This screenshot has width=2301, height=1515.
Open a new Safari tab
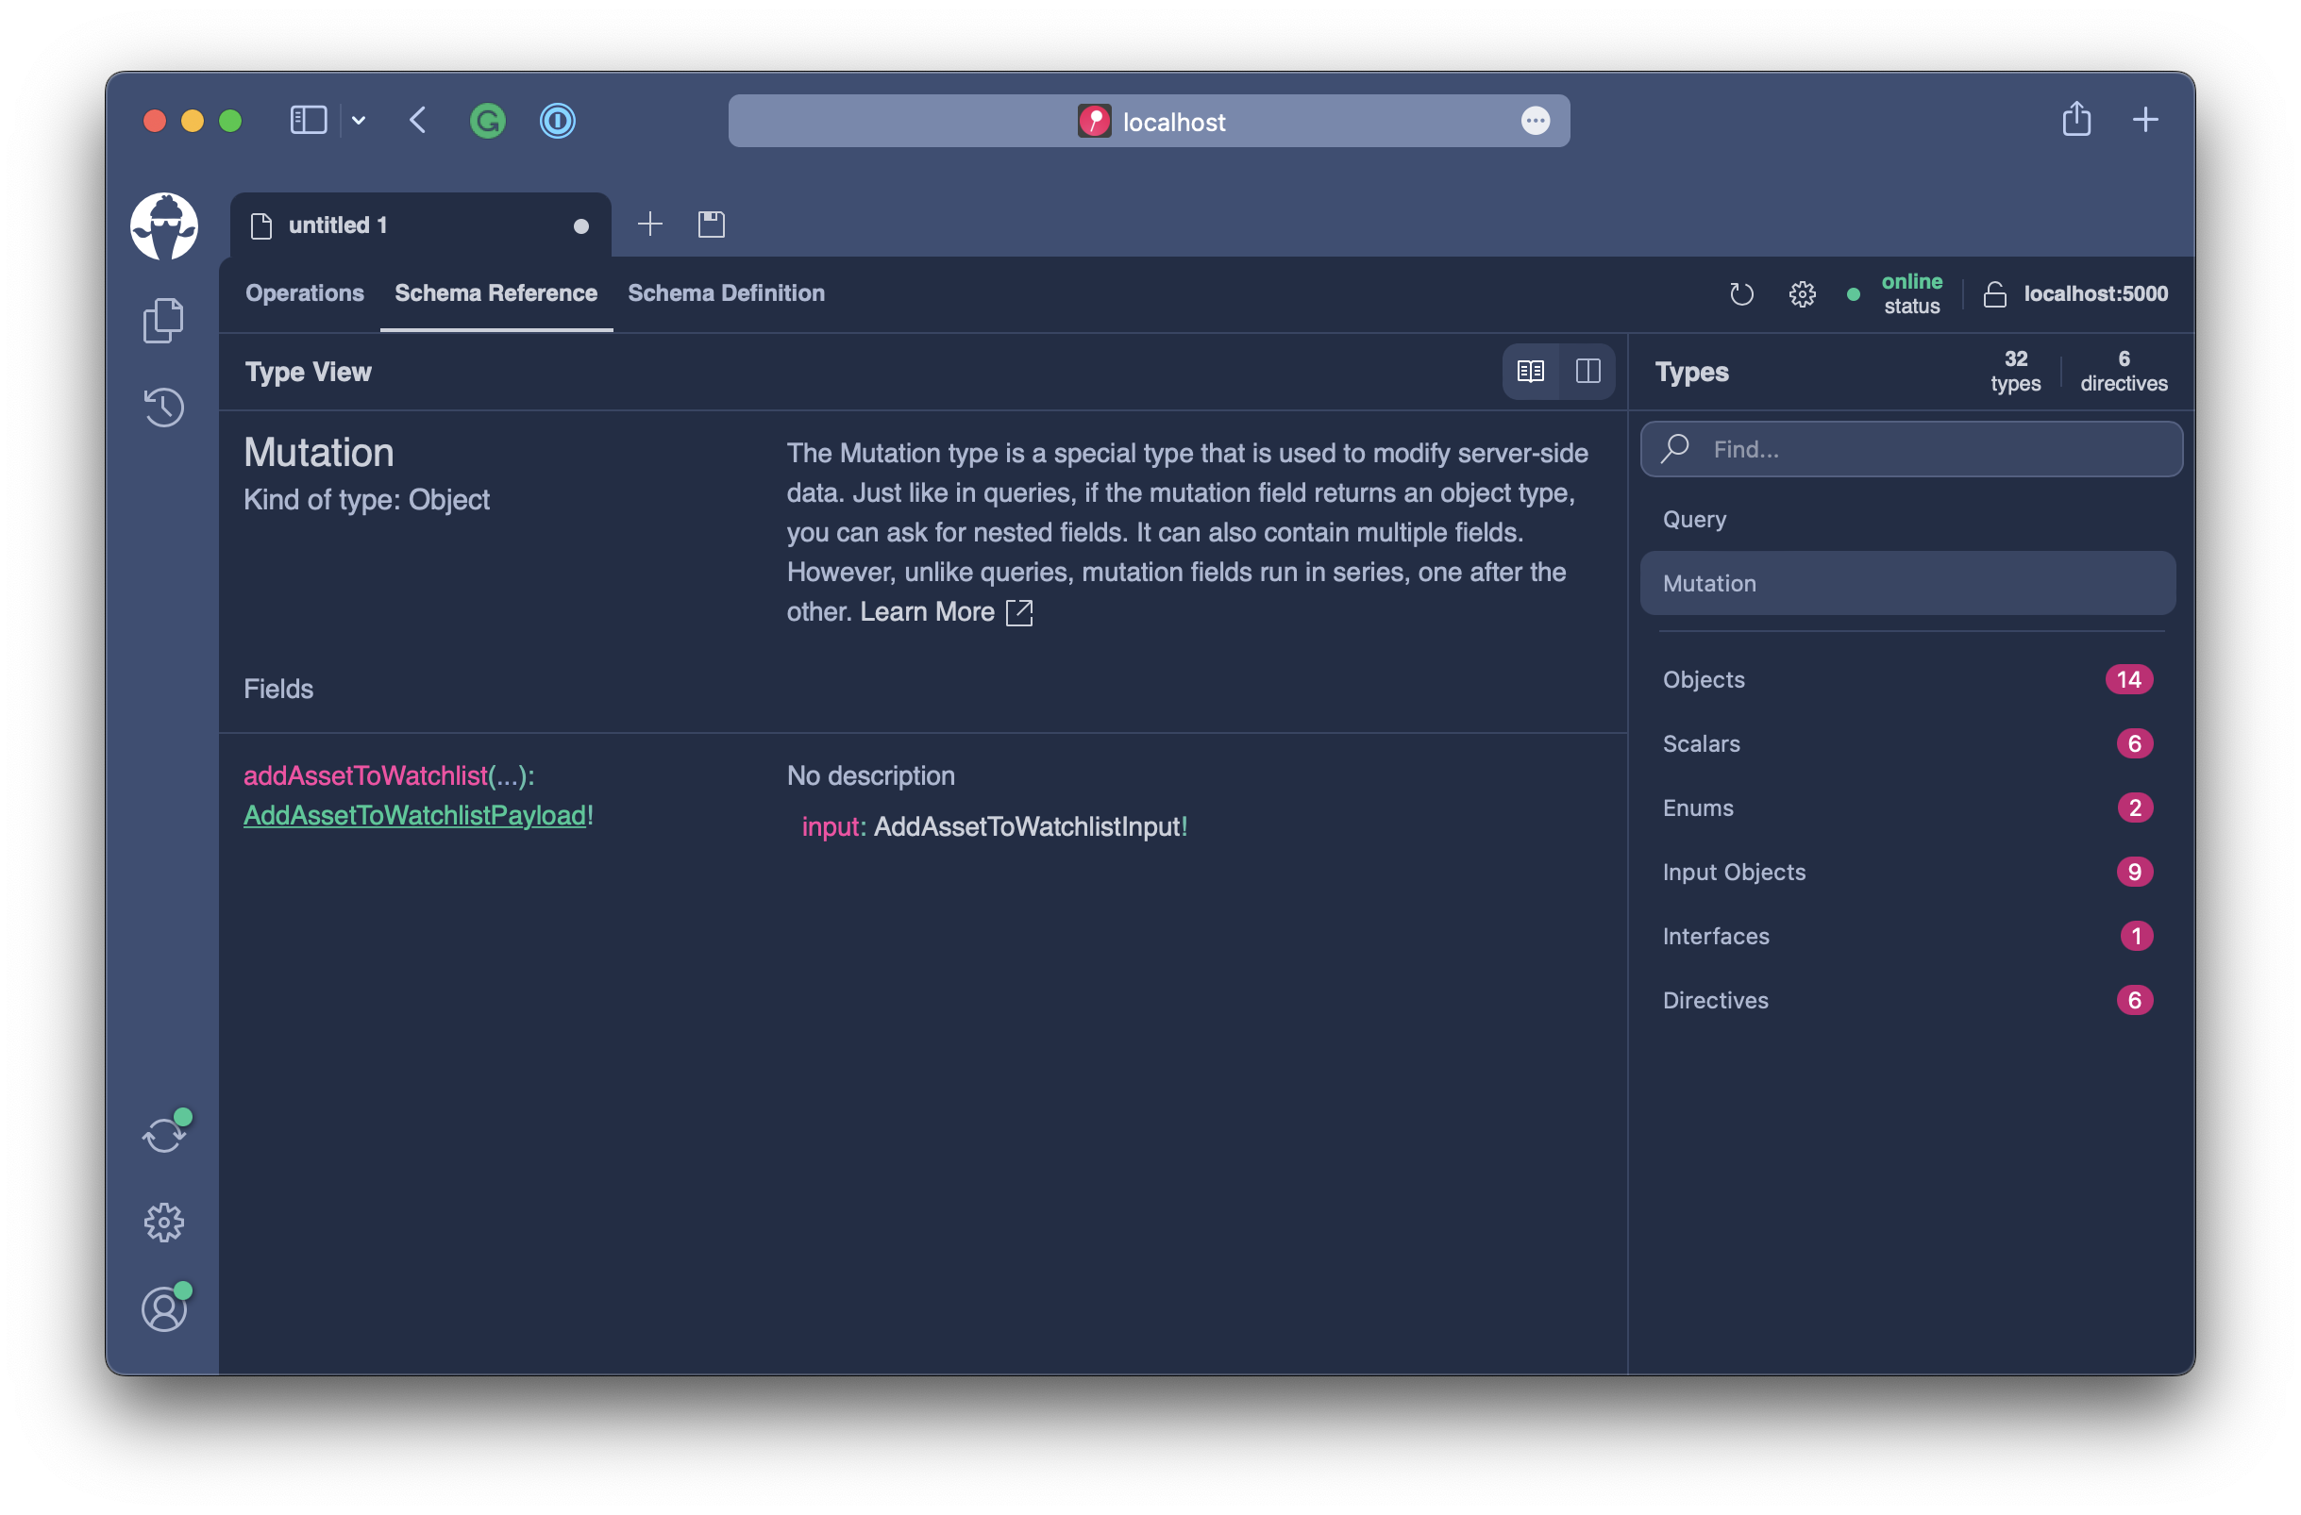2145,120
